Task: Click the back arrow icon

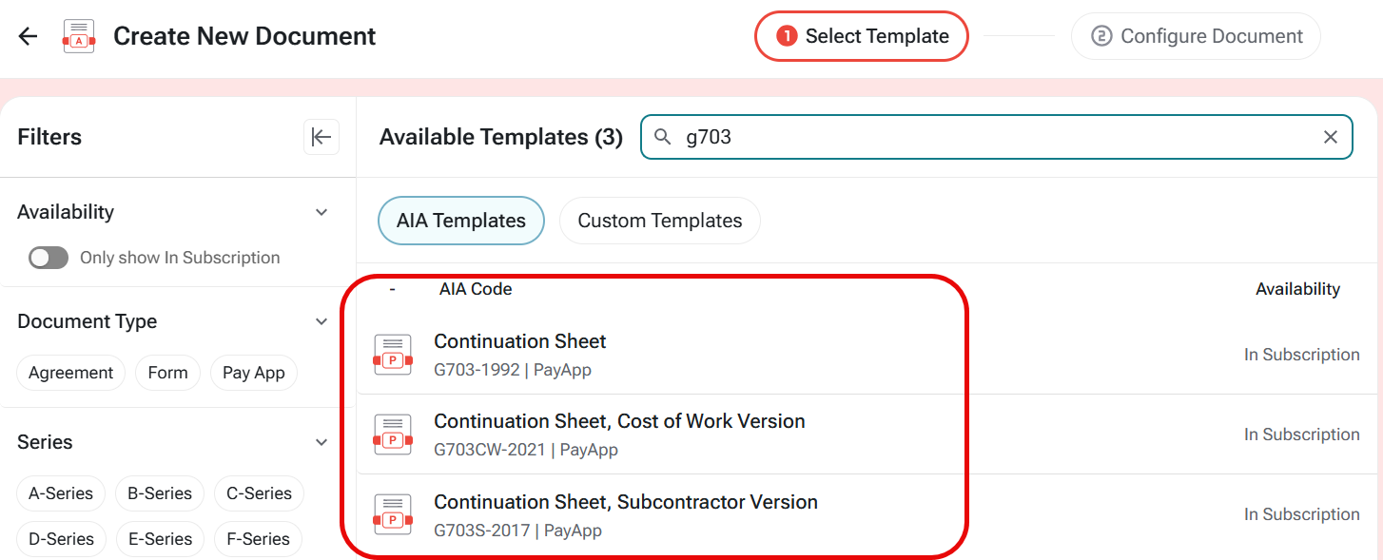Action: coord(28,36)
